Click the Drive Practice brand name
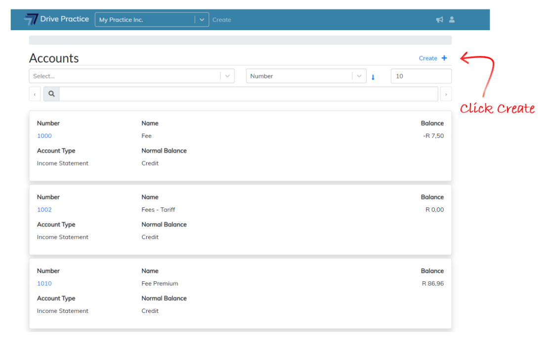 (65, 19)
